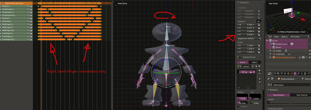The image size is (311, 110).
Task: Expand the MediumRobotArmature tree item
Action: point(270,57)
